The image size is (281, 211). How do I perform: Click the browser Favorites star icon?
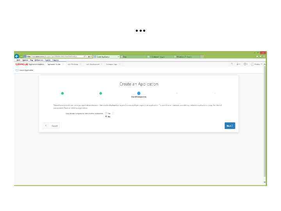pos(260,57)
